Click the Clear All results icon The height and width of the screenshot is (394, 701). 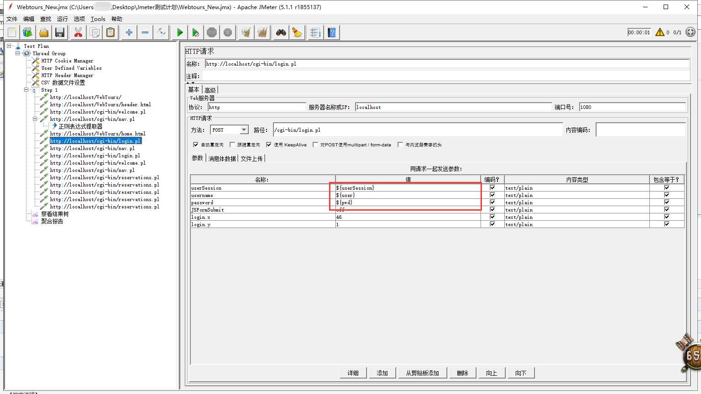[x=262, y=32]
